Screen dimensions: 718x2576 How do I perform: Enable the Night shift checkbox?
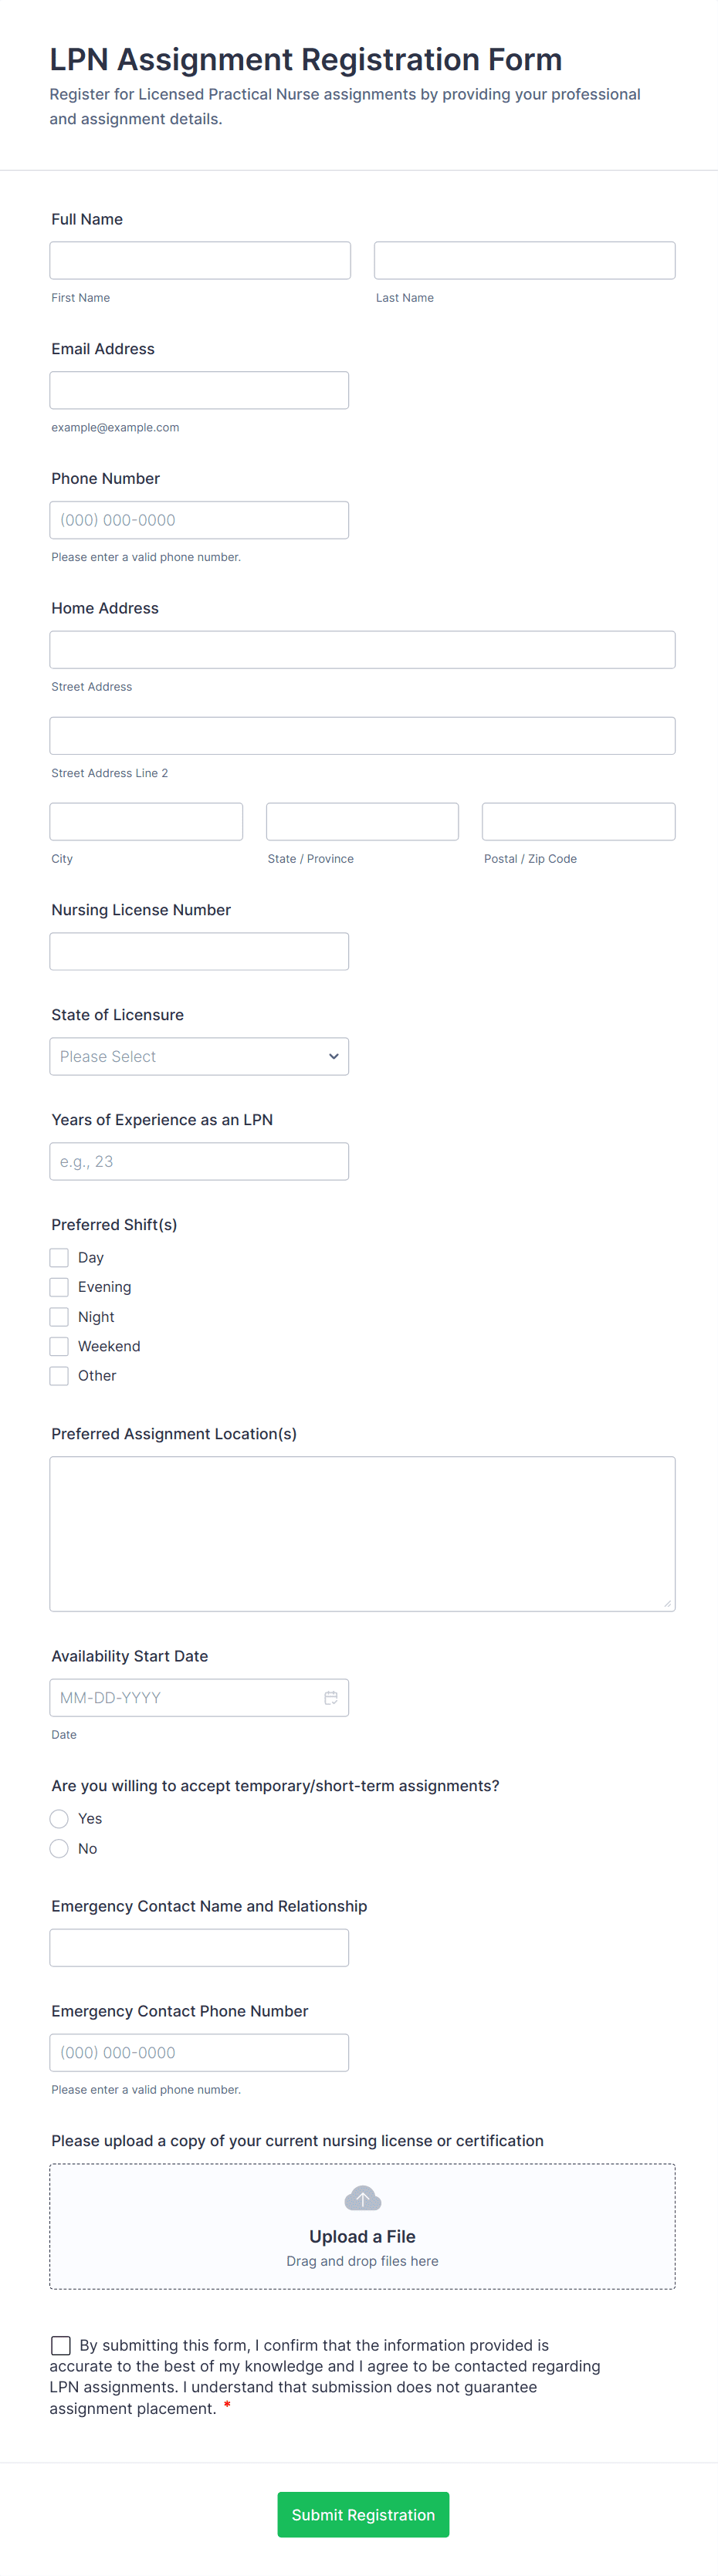(59, 1316)
